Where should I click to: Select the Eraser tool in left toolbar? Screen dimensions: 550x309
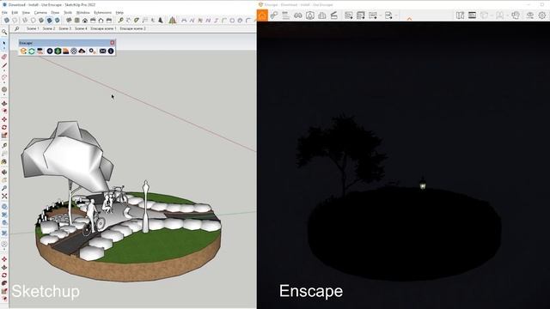pyautogui.click(x=4, y=57)
